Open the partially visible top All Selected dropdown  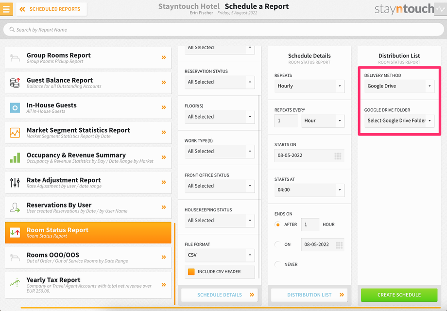220,50
